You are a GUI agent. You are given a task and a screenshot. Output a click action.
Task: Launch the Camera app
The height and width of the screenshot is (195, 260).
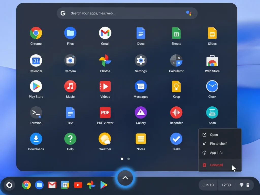click(x=70, y=60)
